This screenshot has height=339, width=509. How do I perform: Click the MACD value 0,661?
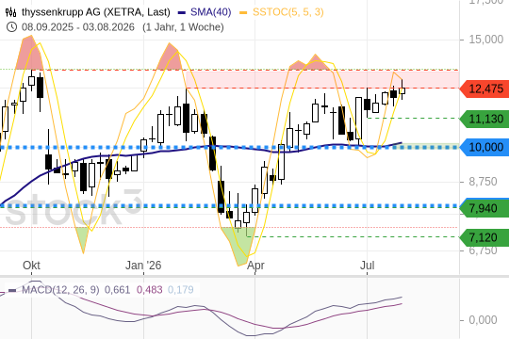pyautogui.click(x=117, y=289)
